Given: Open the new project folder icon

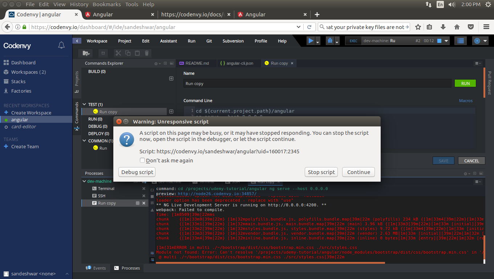Looking at the screenshot, I should tap(86, 53).
